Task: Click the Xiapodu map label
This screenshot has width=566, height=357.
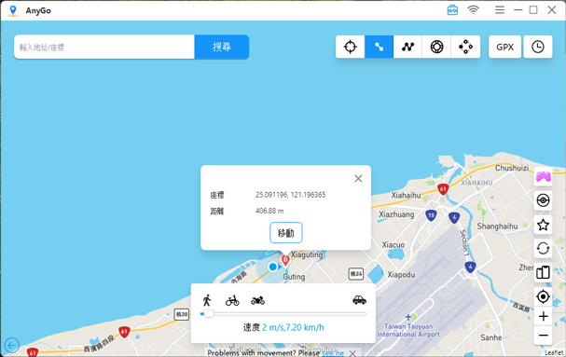Action: click(401, 275)
